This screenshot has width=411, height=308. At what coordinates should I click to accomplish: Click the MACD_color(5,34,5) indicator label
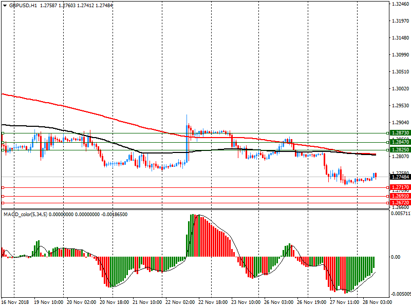(26, 215)
